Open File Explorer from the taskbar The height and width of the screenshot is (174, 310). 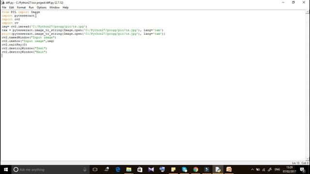pos(129,170)
